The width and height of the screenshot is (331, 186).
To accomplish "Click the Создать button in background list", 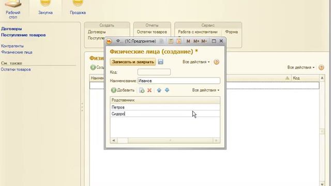I will (x=97, y=68).
